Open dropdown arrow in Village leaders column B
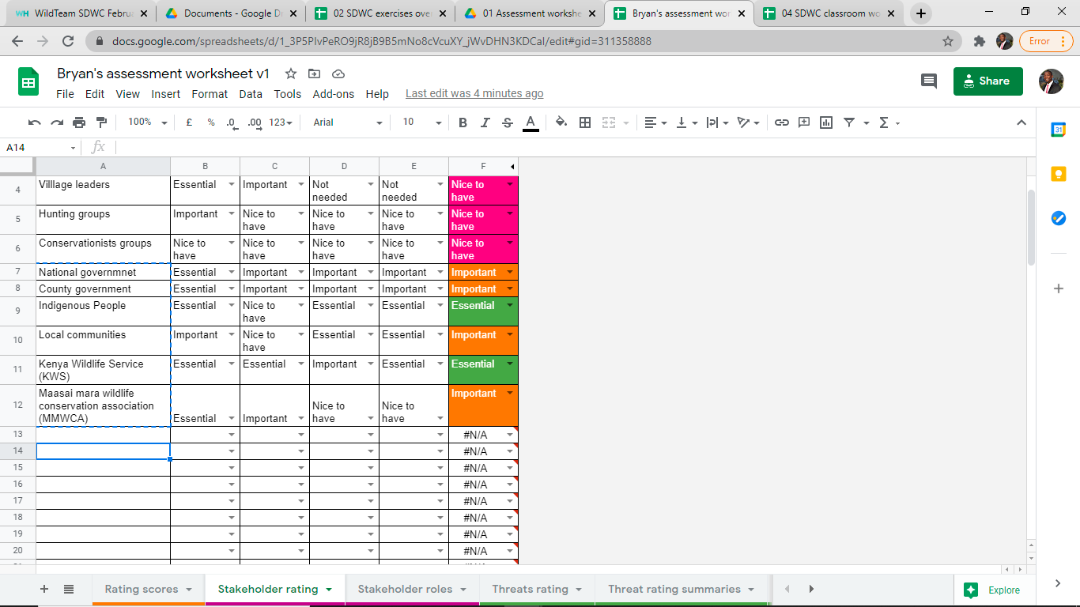Image resolution: width=1080 pixels, height=607 pixels. [232, 185]
